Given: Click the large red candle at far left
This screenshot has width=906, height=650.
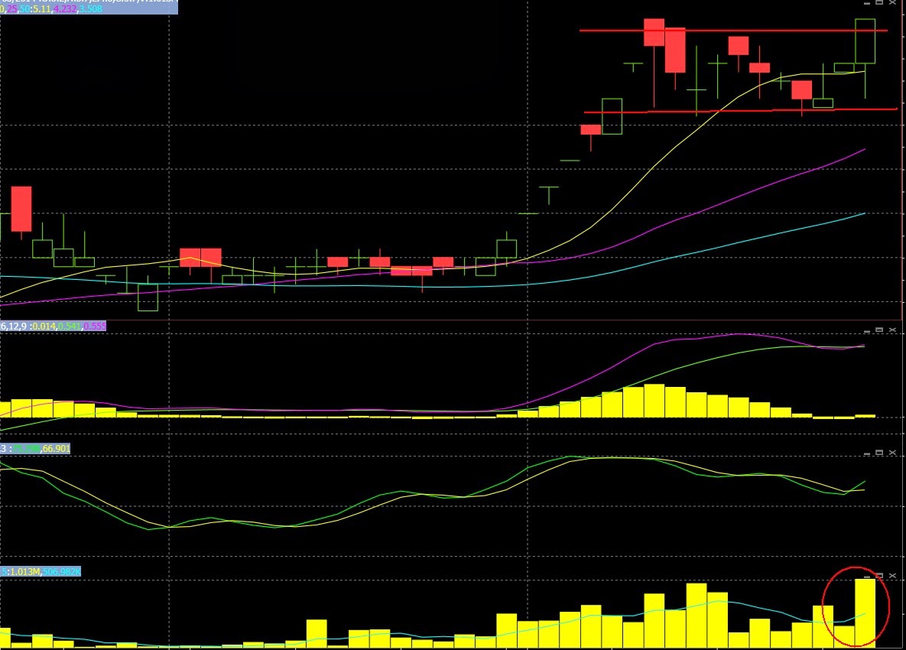Looking at the screenshot, I should (21, 209).
